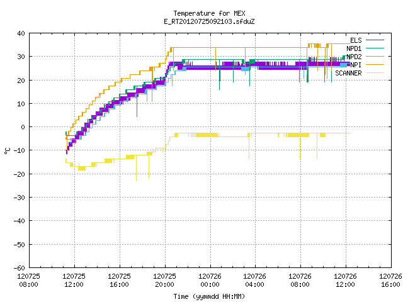Image resolution: width=403 pixels, height=302 pixels.
Task: Click the NPI legend label
Action: pos(356,65)
